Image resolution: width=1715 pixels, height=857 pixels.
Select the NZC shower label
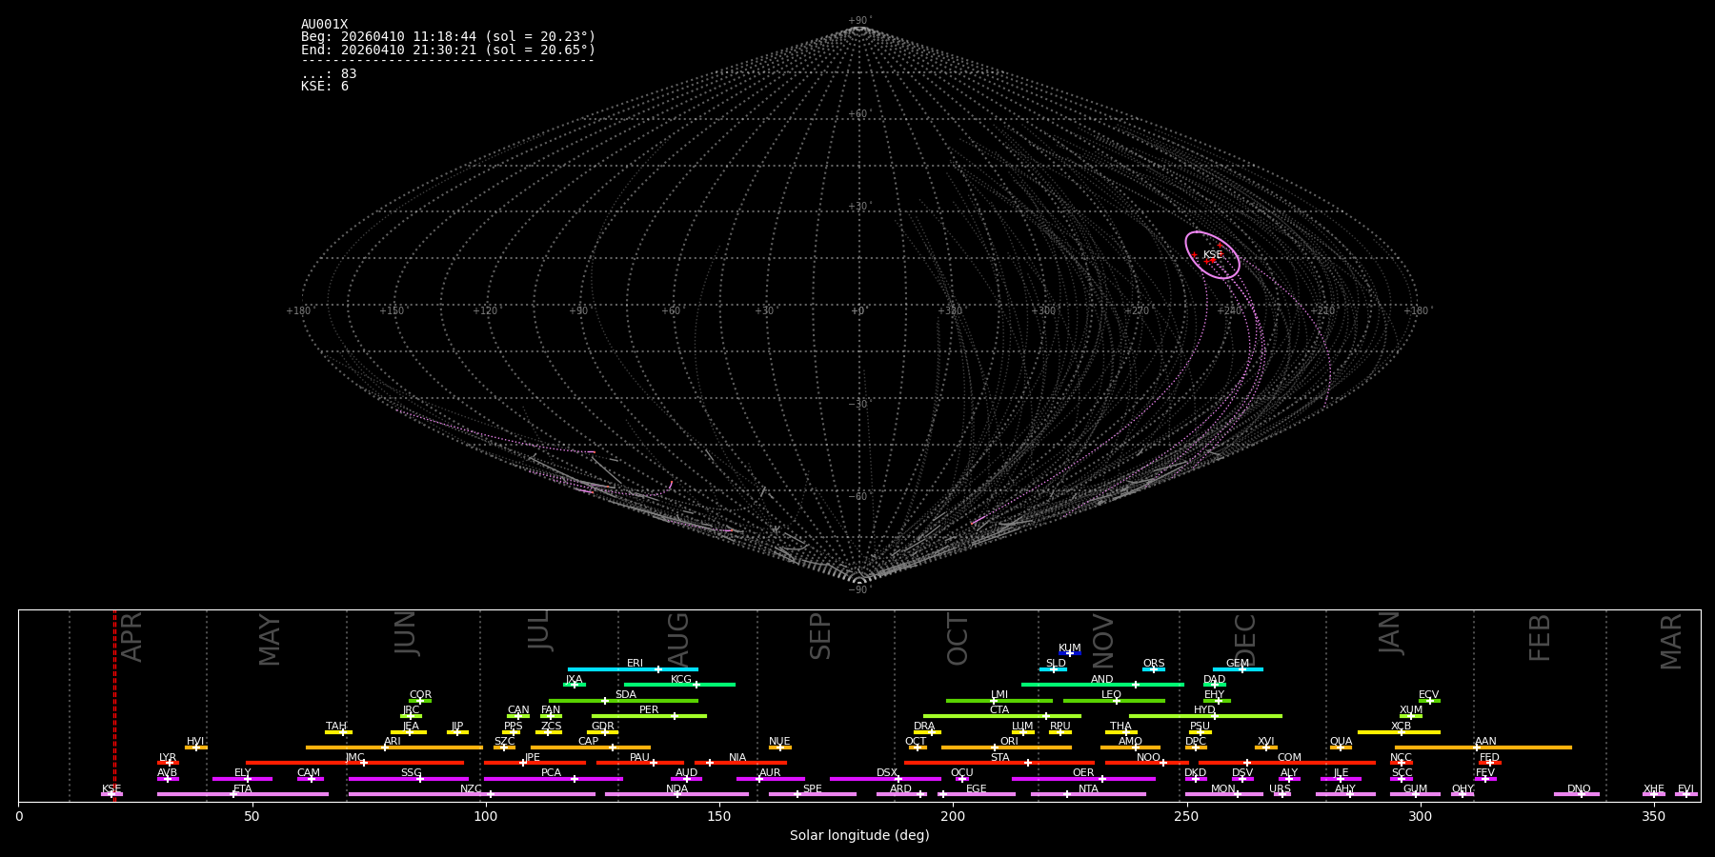click(471, 789)
